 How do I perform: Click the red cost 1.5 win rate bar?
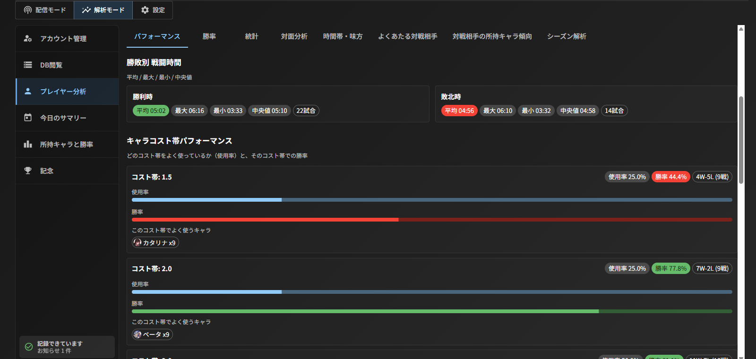pyautogui.click(x=432, y=220)
